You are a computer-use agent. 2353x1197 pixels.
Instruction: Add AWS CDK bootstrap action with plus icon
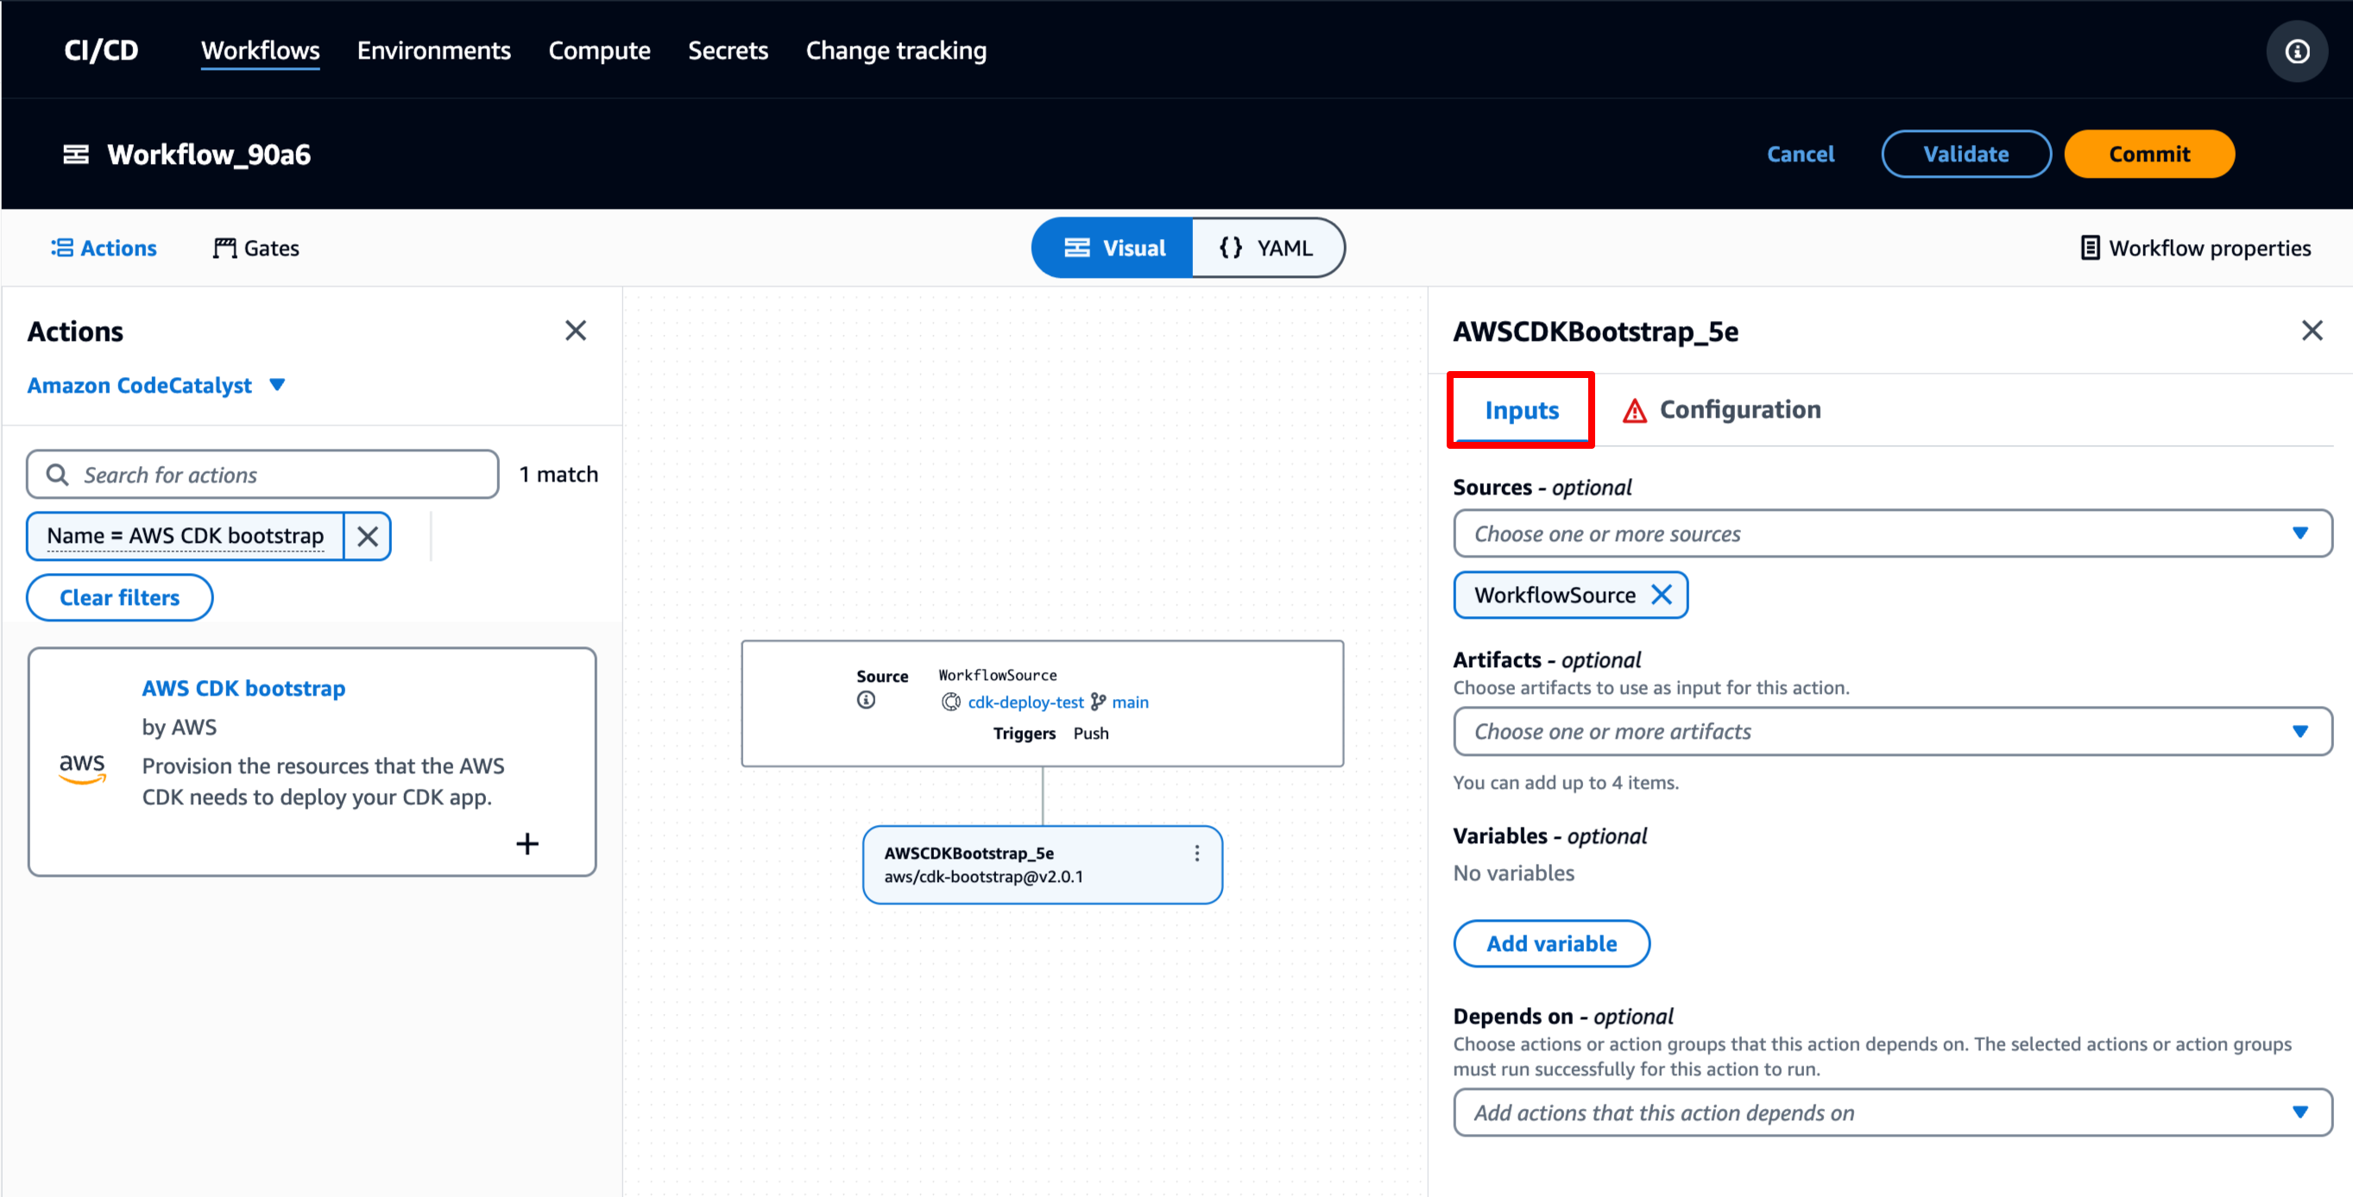pos(527,844)
